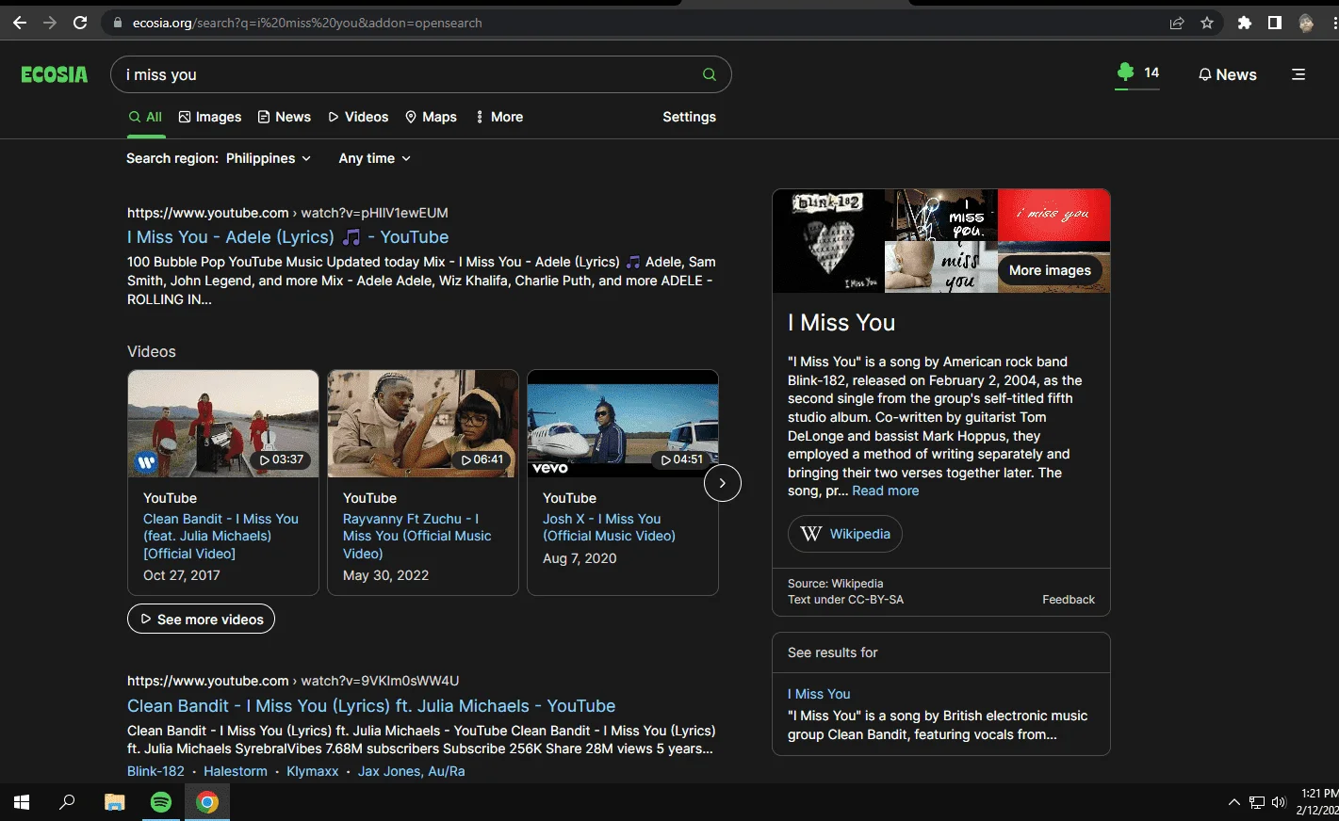
Task: Click the red 'i miss you' image thumbnail
Action: coord(1053,216)
